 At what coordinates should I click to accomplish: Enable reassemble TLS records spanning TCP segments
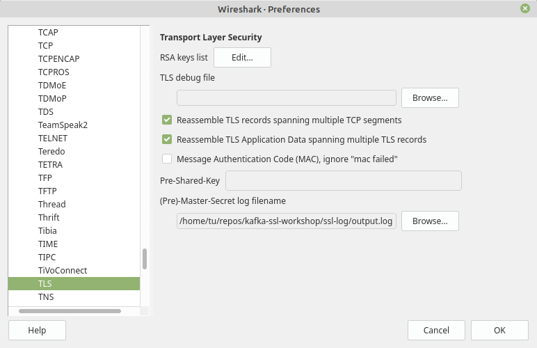click(x=167, y=120)
